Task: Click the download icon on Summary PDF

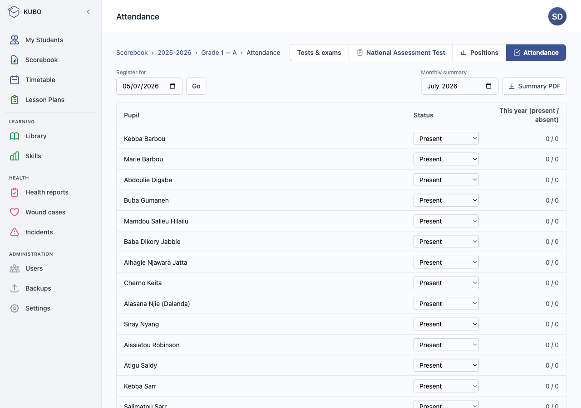Action: 512,86
